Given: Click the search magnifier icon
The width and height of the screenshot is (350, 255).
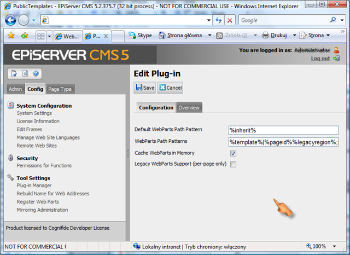Looking at the screenshot, I should tap(334, 20).
